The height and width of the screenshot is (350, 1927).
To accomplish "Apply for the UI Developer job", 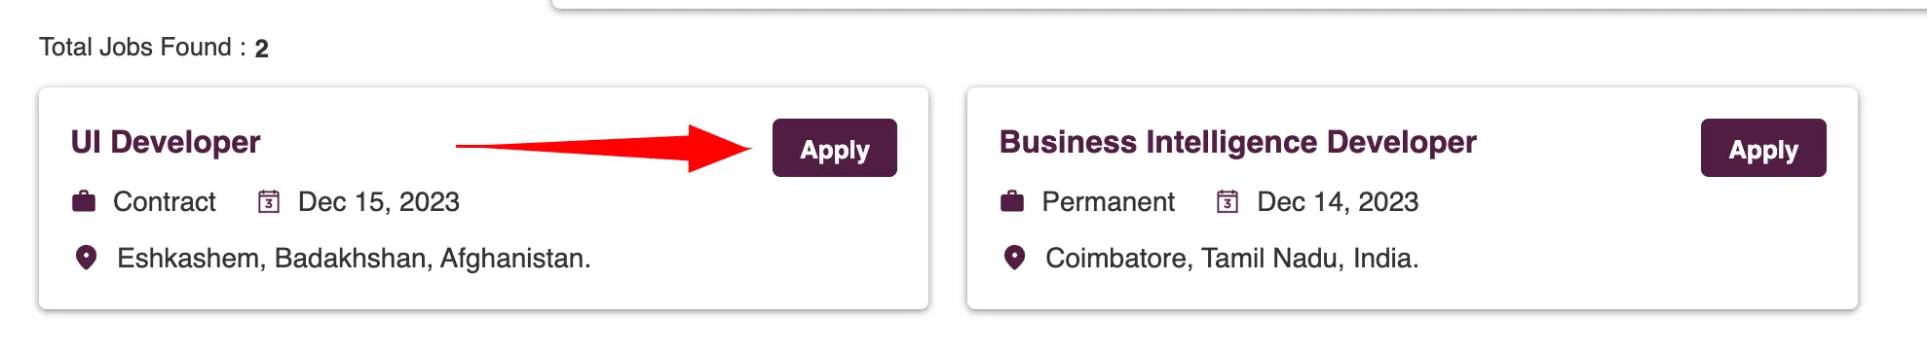I will (x=834, y=148).
